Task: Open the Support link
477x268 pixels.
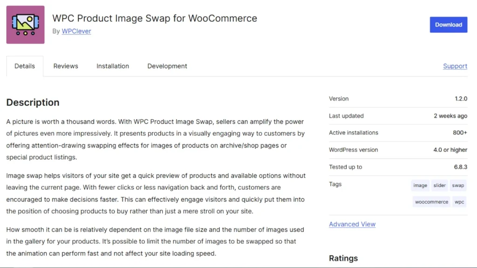Action: [455, 66]
